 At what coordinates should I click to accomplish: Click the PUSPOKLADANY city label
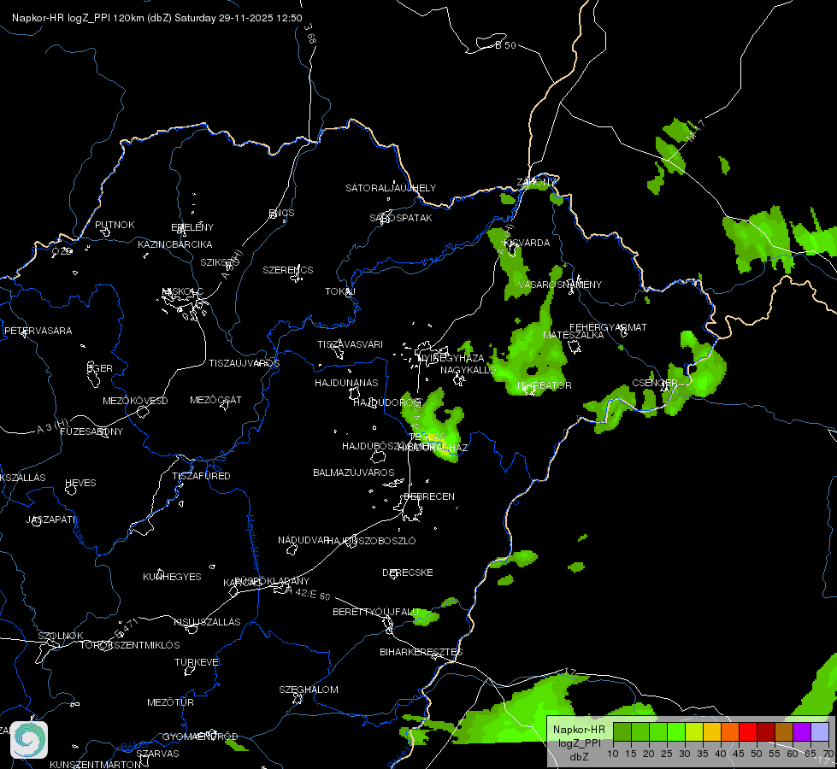(x=272, y=581)
